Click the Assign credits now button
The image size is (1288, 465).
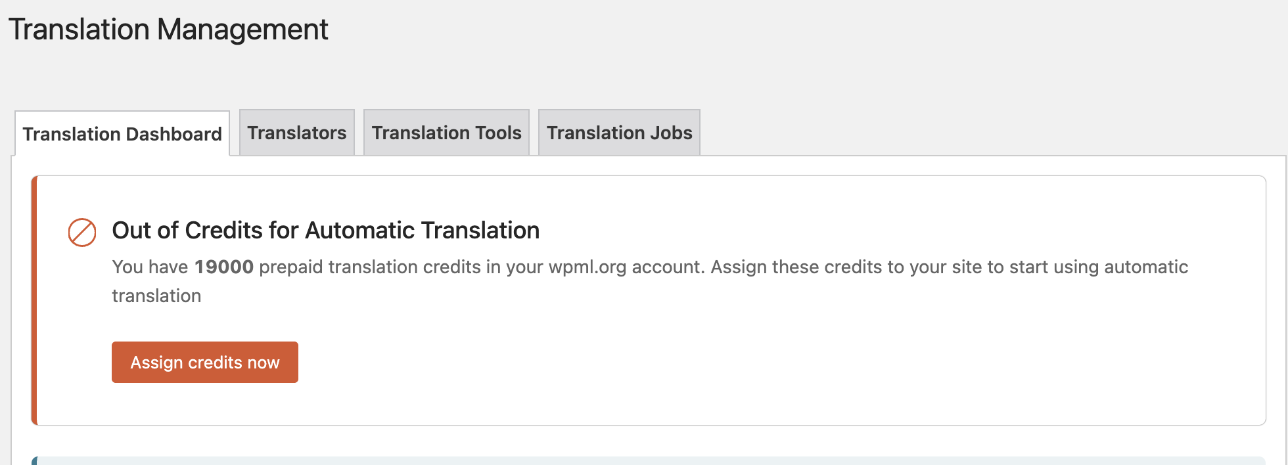(205, 362)
